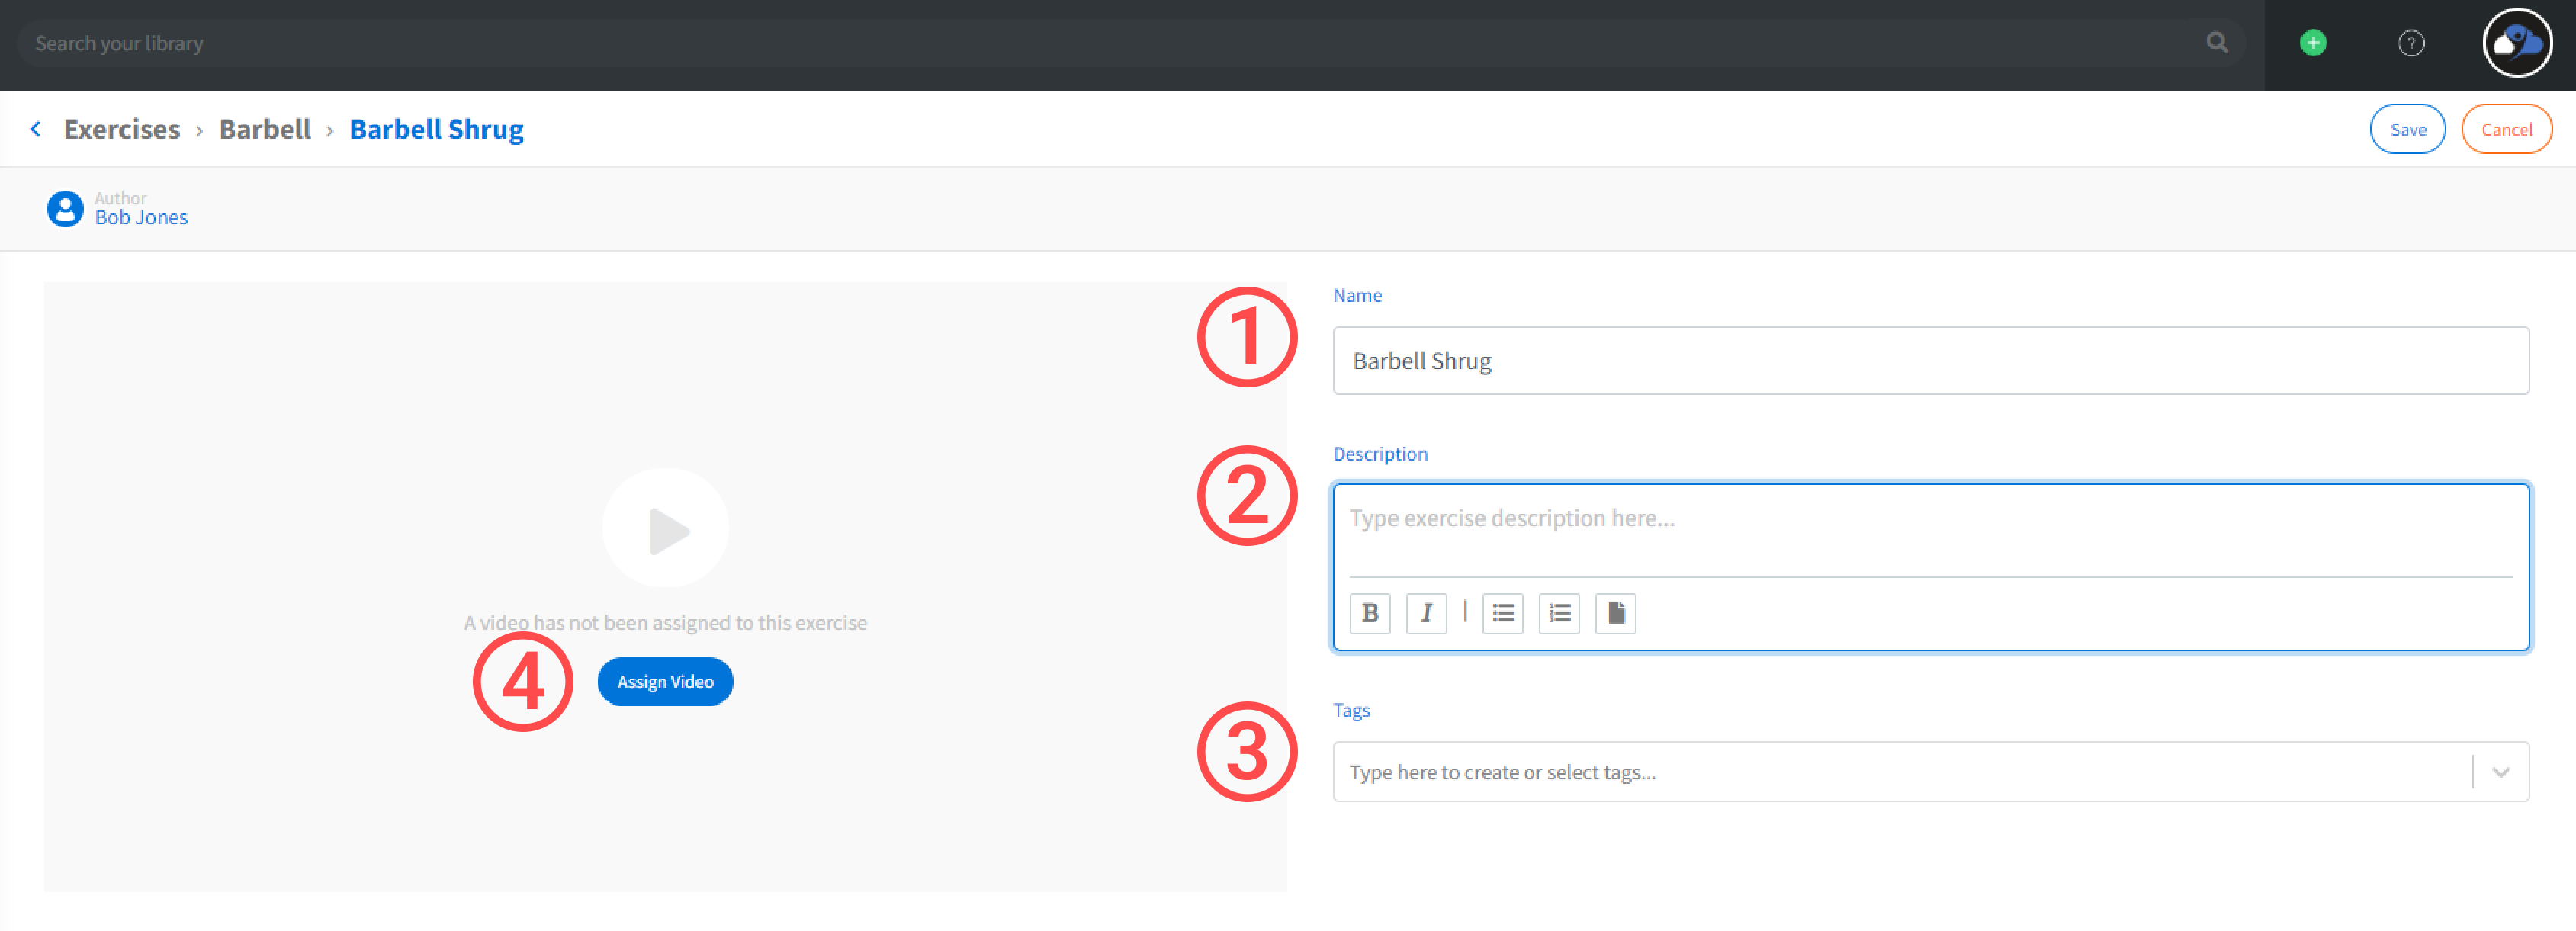Open the profile avatar menu

click(2516, 43)
